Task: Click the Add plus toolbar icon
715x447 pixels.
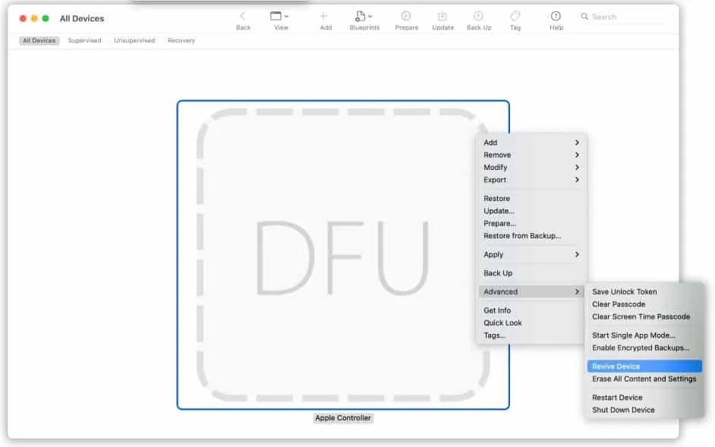Action: click(x=323, y=16)
